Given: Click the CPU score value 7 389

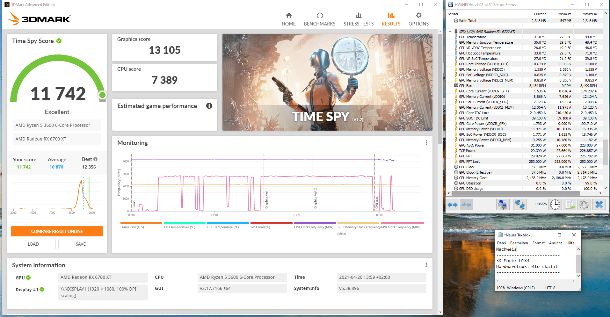Looking at the screenshot, I should coord(165,80).
